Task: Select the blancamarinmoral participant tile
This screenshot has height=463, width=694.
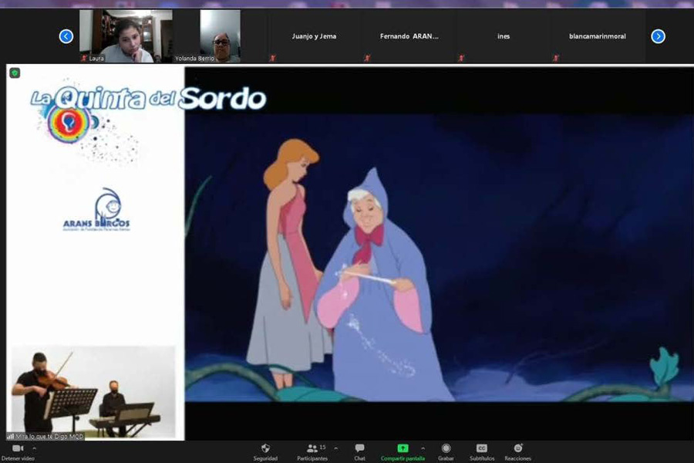Action: pos(598,36)
